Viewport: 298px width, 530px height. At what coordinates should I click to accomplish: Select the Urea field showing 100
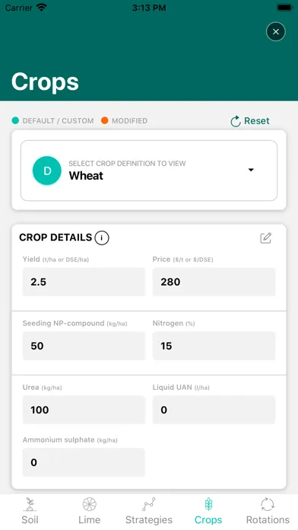84,410
